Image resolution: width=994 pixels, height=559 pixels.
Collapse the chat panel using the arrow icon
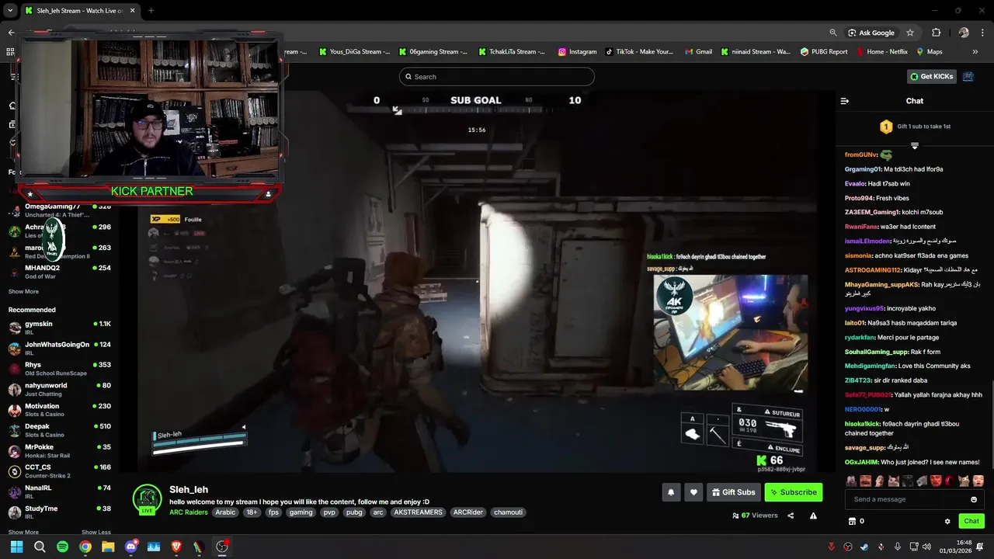click(845, 101)
